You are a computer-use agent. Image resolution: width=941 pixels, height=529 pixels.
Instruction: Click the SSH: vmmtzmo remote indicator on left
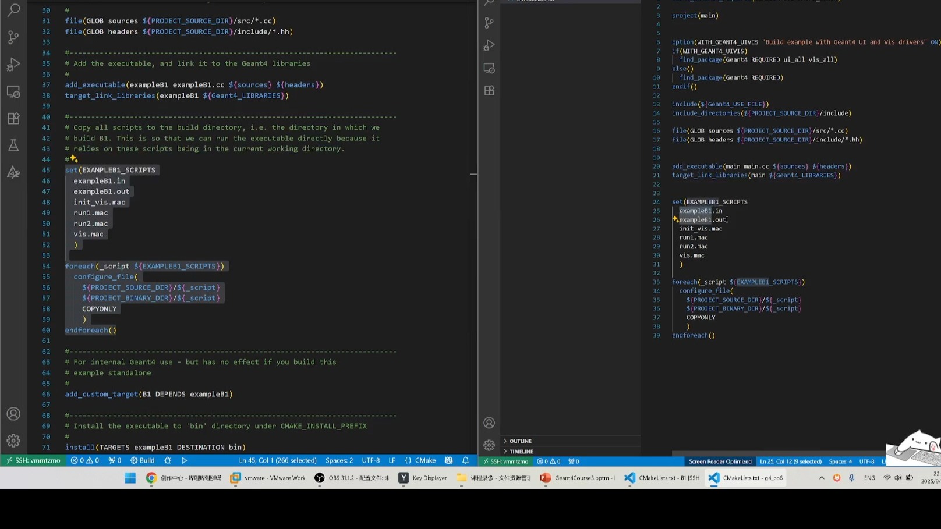[x=33, y=460]
